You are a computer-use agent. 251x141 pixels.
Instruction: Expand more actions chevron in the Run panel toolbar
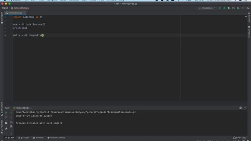tap(11, 134)
